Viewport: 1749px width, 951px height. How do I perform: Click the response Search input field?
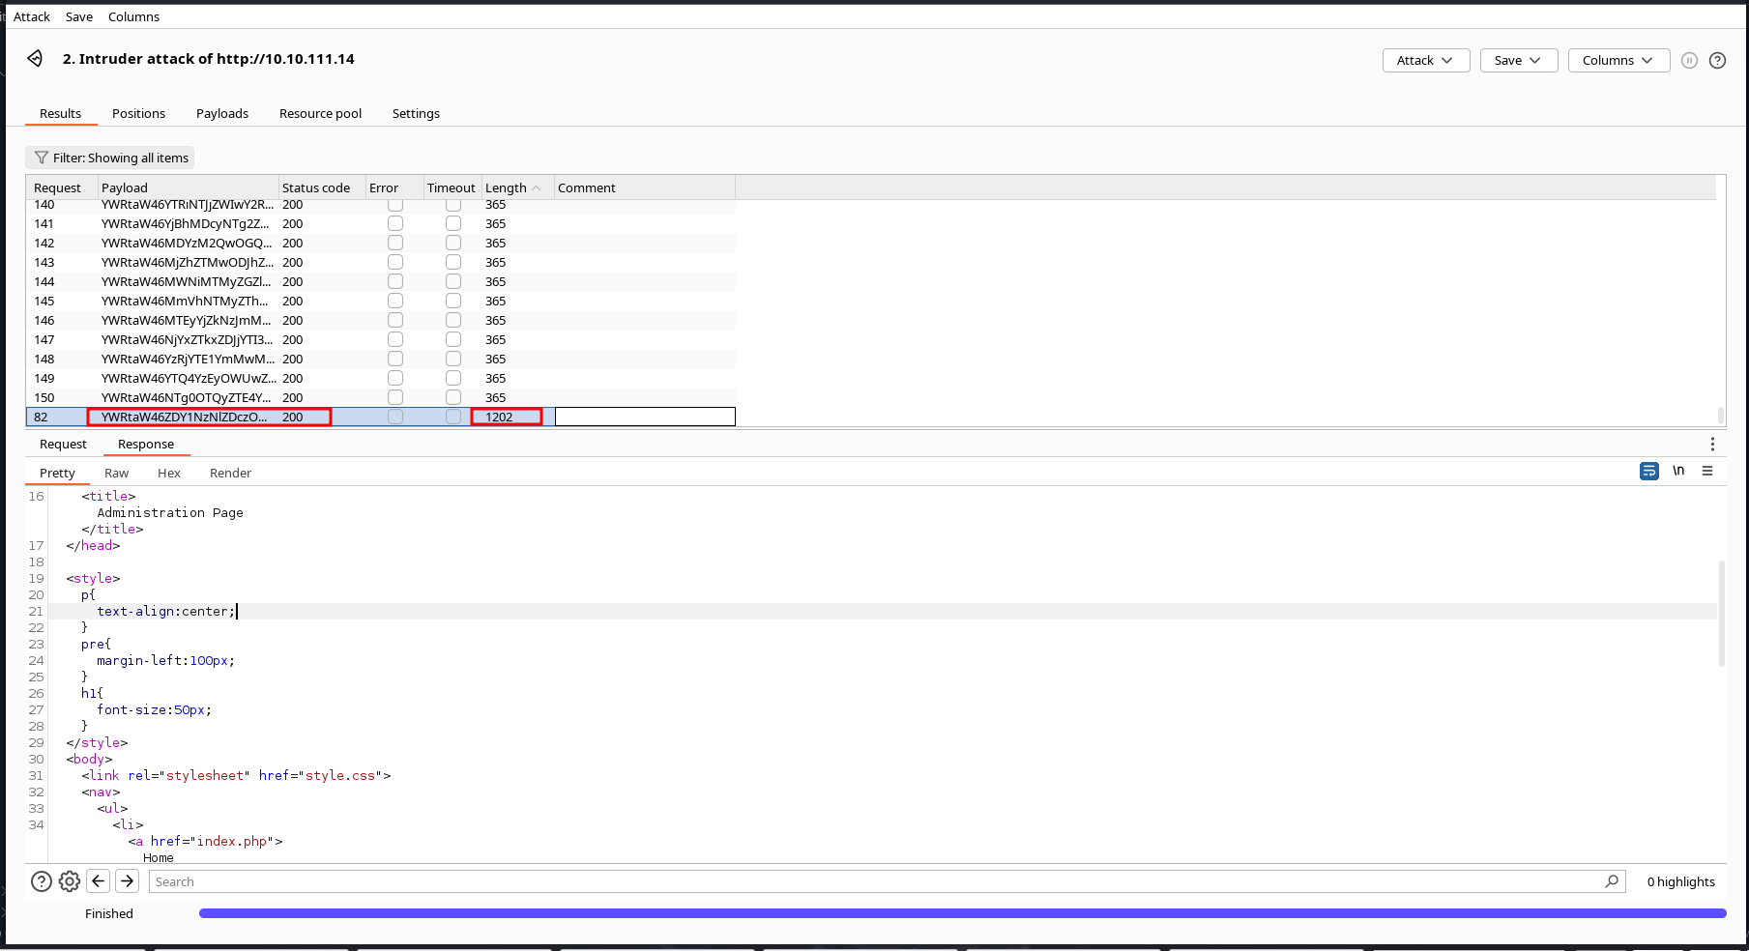(x=870, y=881)
